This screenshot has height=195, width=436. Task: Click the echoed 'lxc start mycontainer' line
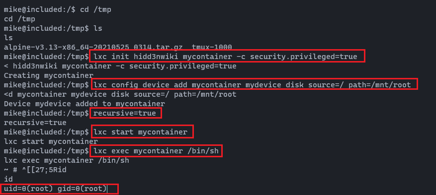click(x=51, y=141)
